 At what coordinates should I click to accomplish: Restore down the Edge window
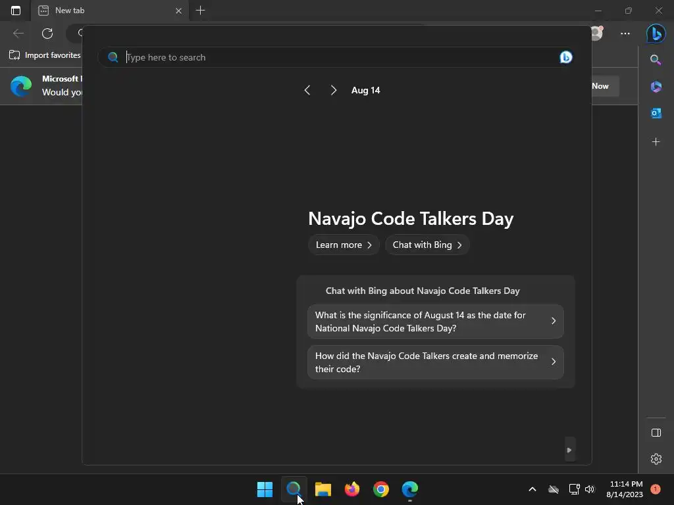click(x=628, y=11)
